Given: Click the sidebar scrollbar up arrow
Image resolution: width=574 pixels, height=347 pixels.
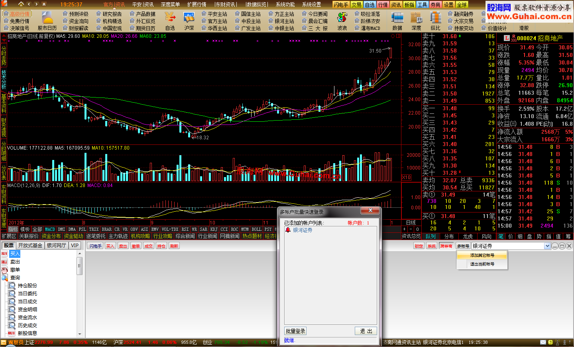Looking at the screenshot, I should click(80, 253).
